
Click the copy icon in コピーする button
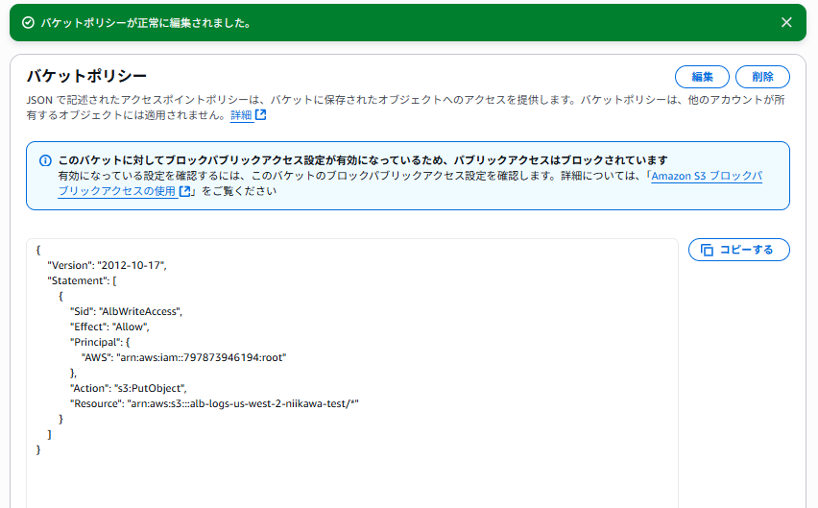coord(707,250)
